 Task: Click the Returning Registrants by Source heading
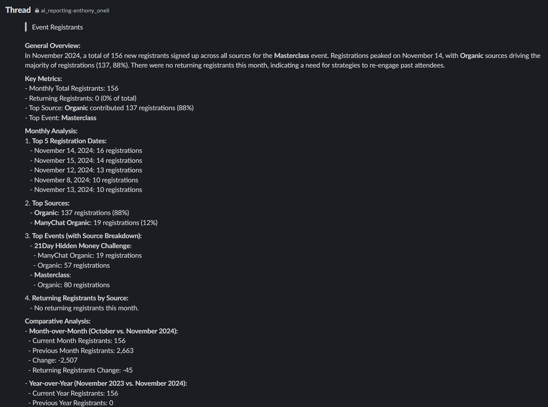coord(80,298)
